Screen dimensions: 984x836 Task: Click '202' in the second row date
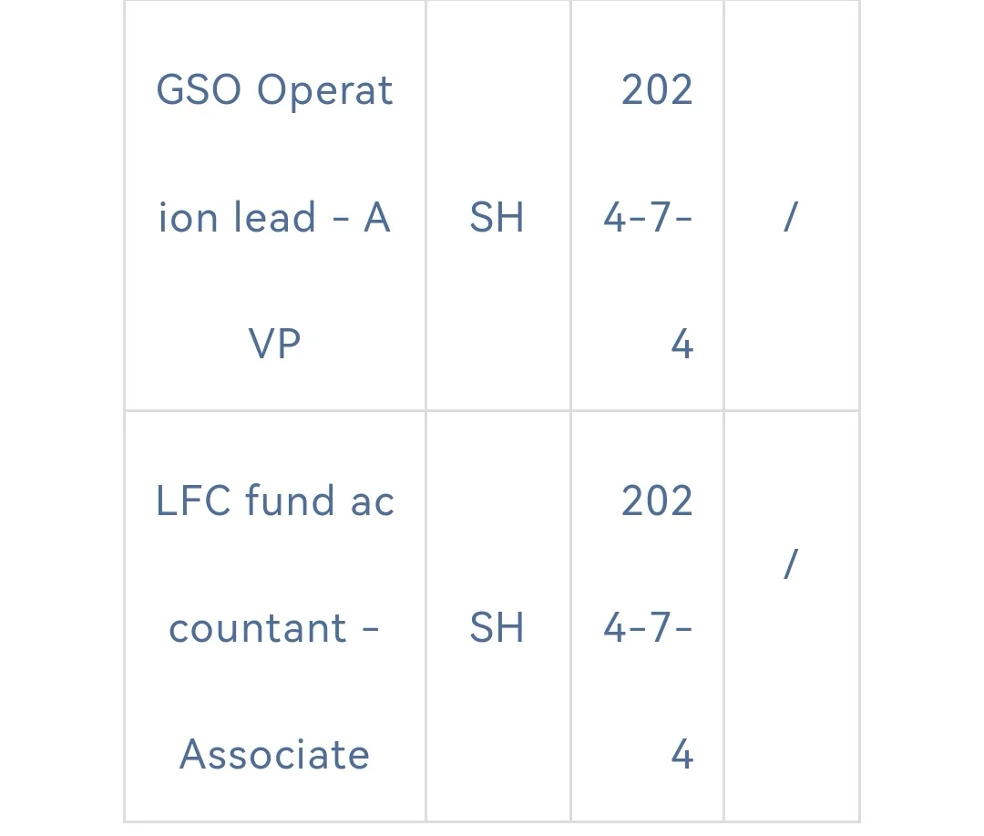coord(657,501)
